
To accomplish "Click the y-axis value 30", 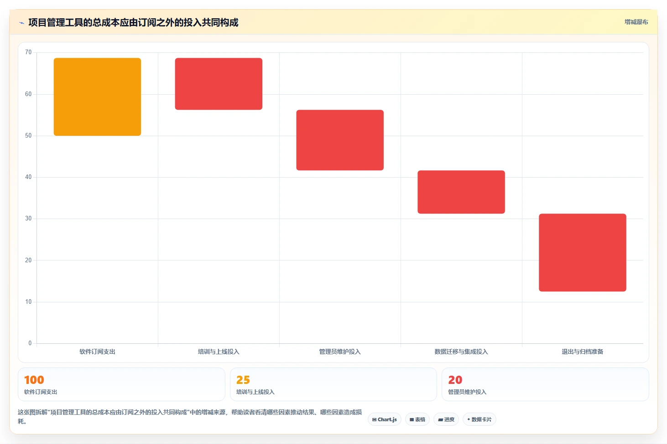I will pos(28,219).
